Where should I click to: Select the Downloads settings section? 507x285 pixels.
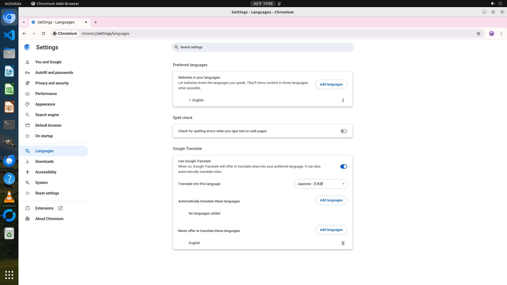click(x=44, y=161)
